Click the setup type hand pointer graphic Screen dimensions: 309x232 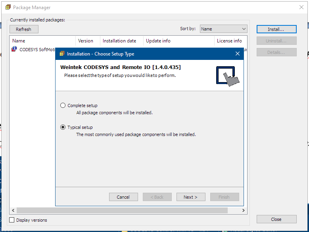coord(228,76)
